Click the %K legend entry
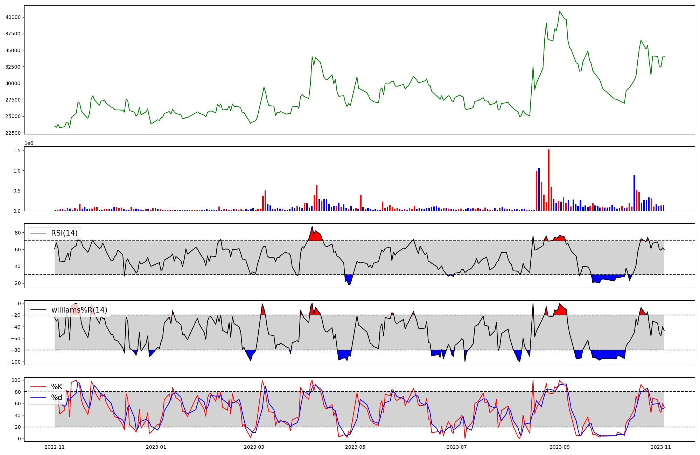Image resolution: width=700 pixels, height=455 pixels. pyautogui.click(x=57, y=387)
